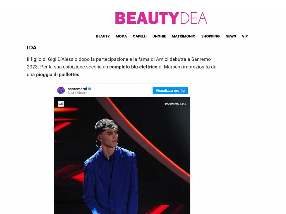
Task: Navigate to SHOPPING section
Action: click(211, 36)
